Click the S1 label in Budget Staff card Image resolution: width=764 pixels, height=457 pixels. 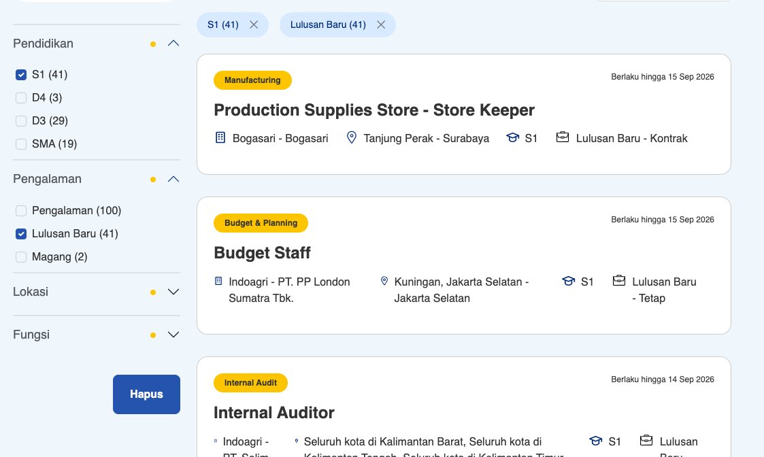click(587, 282)
